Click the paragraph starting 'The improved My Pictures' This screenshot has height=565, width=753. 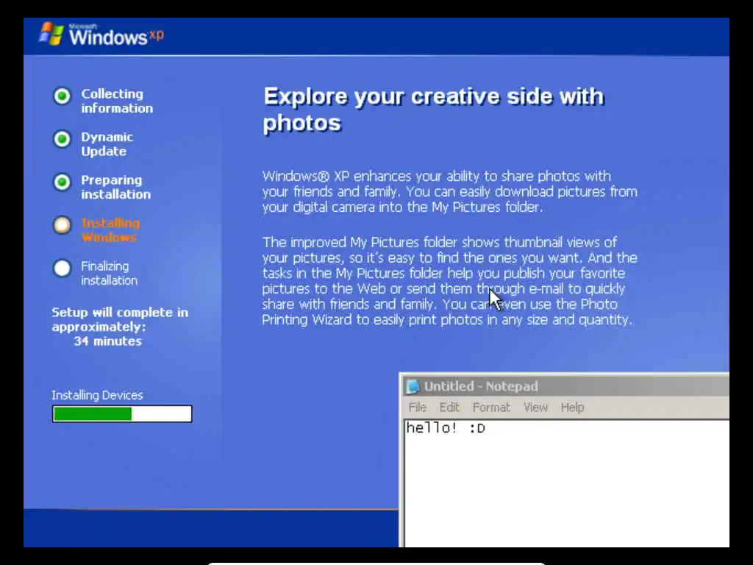[450, 281]
